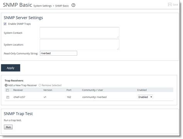Click the Version column header
This screenshot has width=183, height=139.
click(47, 90)
